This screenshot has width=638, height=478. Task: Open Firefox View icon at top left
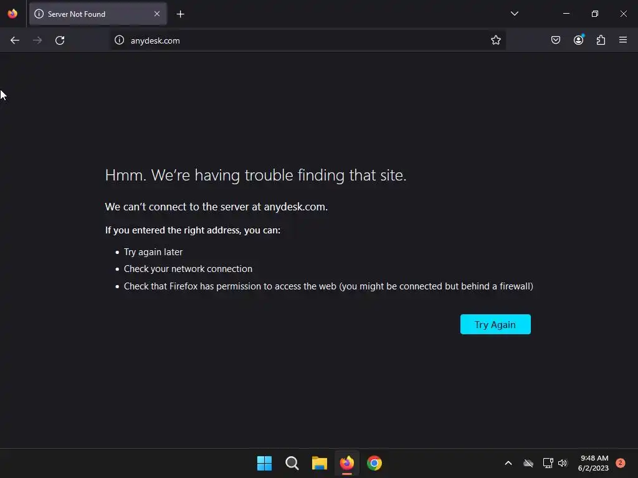[x=12, y=14]
